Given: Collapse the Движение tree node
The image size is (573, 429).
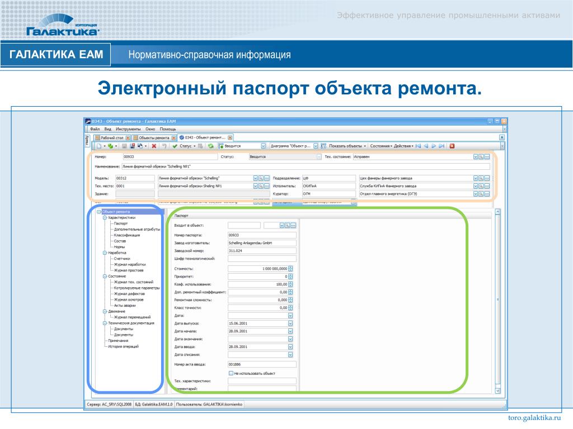Looking at the screenshot, I should point(105,311).
